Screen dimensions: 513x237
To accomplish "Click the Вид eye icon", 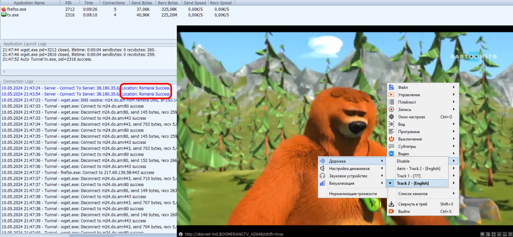I will click(391, 124).
